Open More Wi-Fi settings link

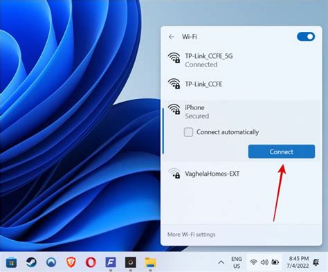click(x=191, y=235)
